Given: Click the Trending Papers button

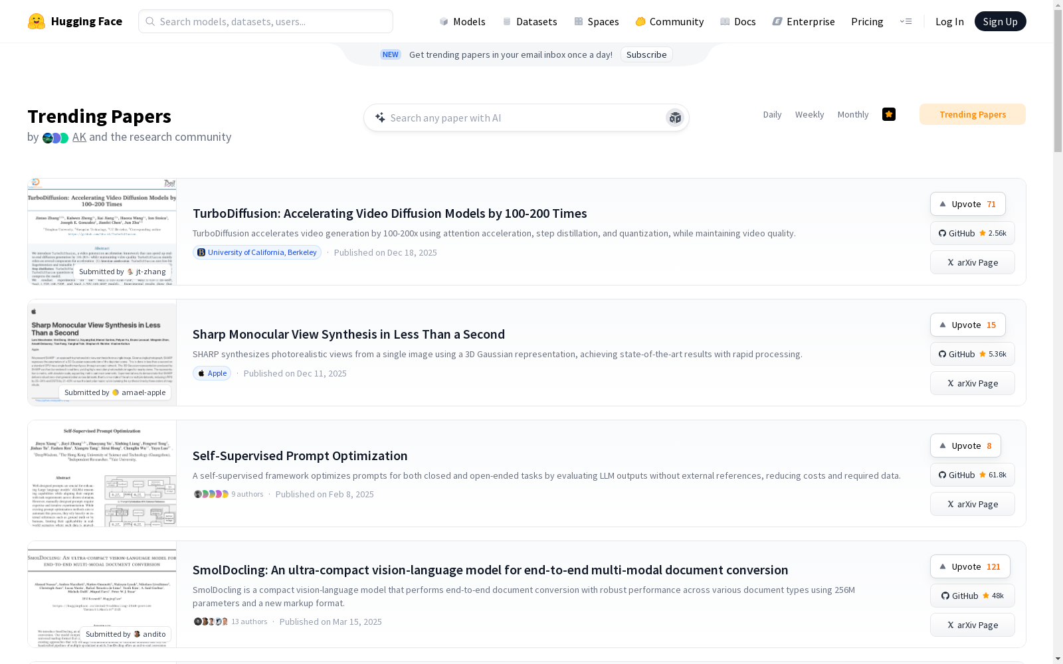Looking at the screenshot, I should click(x=973, y=114).
